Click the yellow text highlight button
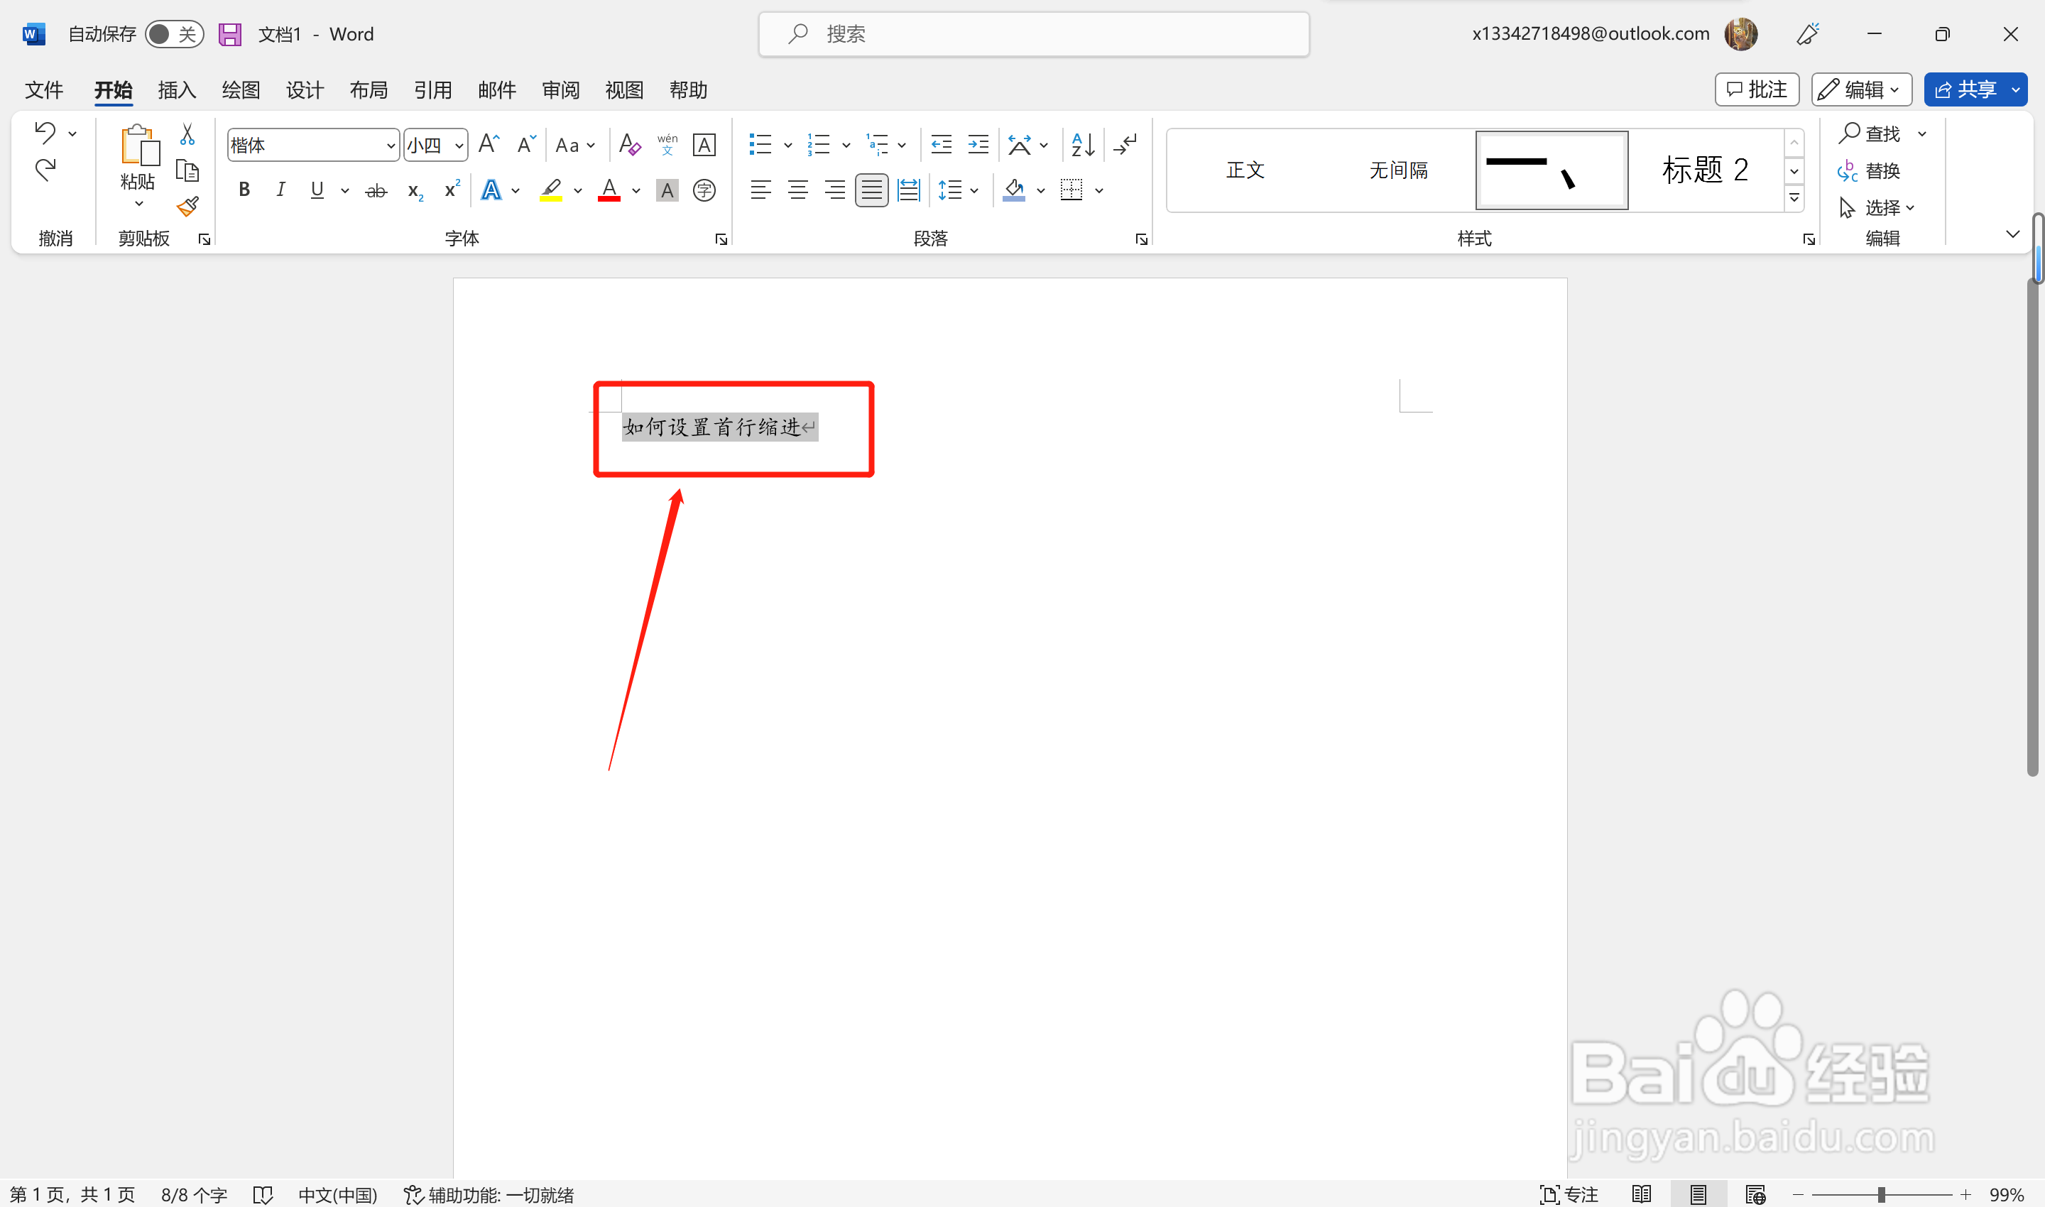Image resolution: width=2045 pixels, height=1207 pixels. (551, 190)
